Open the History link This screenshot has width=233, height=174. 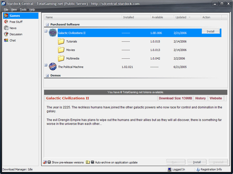200,98
